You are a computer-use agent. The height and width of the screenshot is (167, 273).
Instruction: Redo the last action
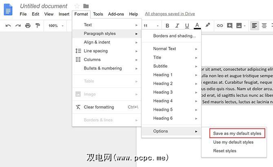(x=18, y=26)
